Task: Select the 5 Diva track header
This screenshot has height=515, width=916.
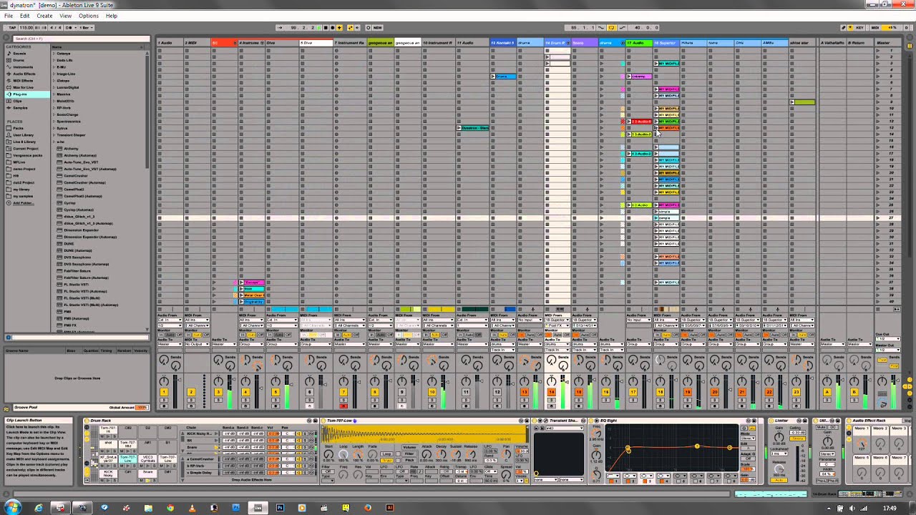Action: (x=316, y=43)
